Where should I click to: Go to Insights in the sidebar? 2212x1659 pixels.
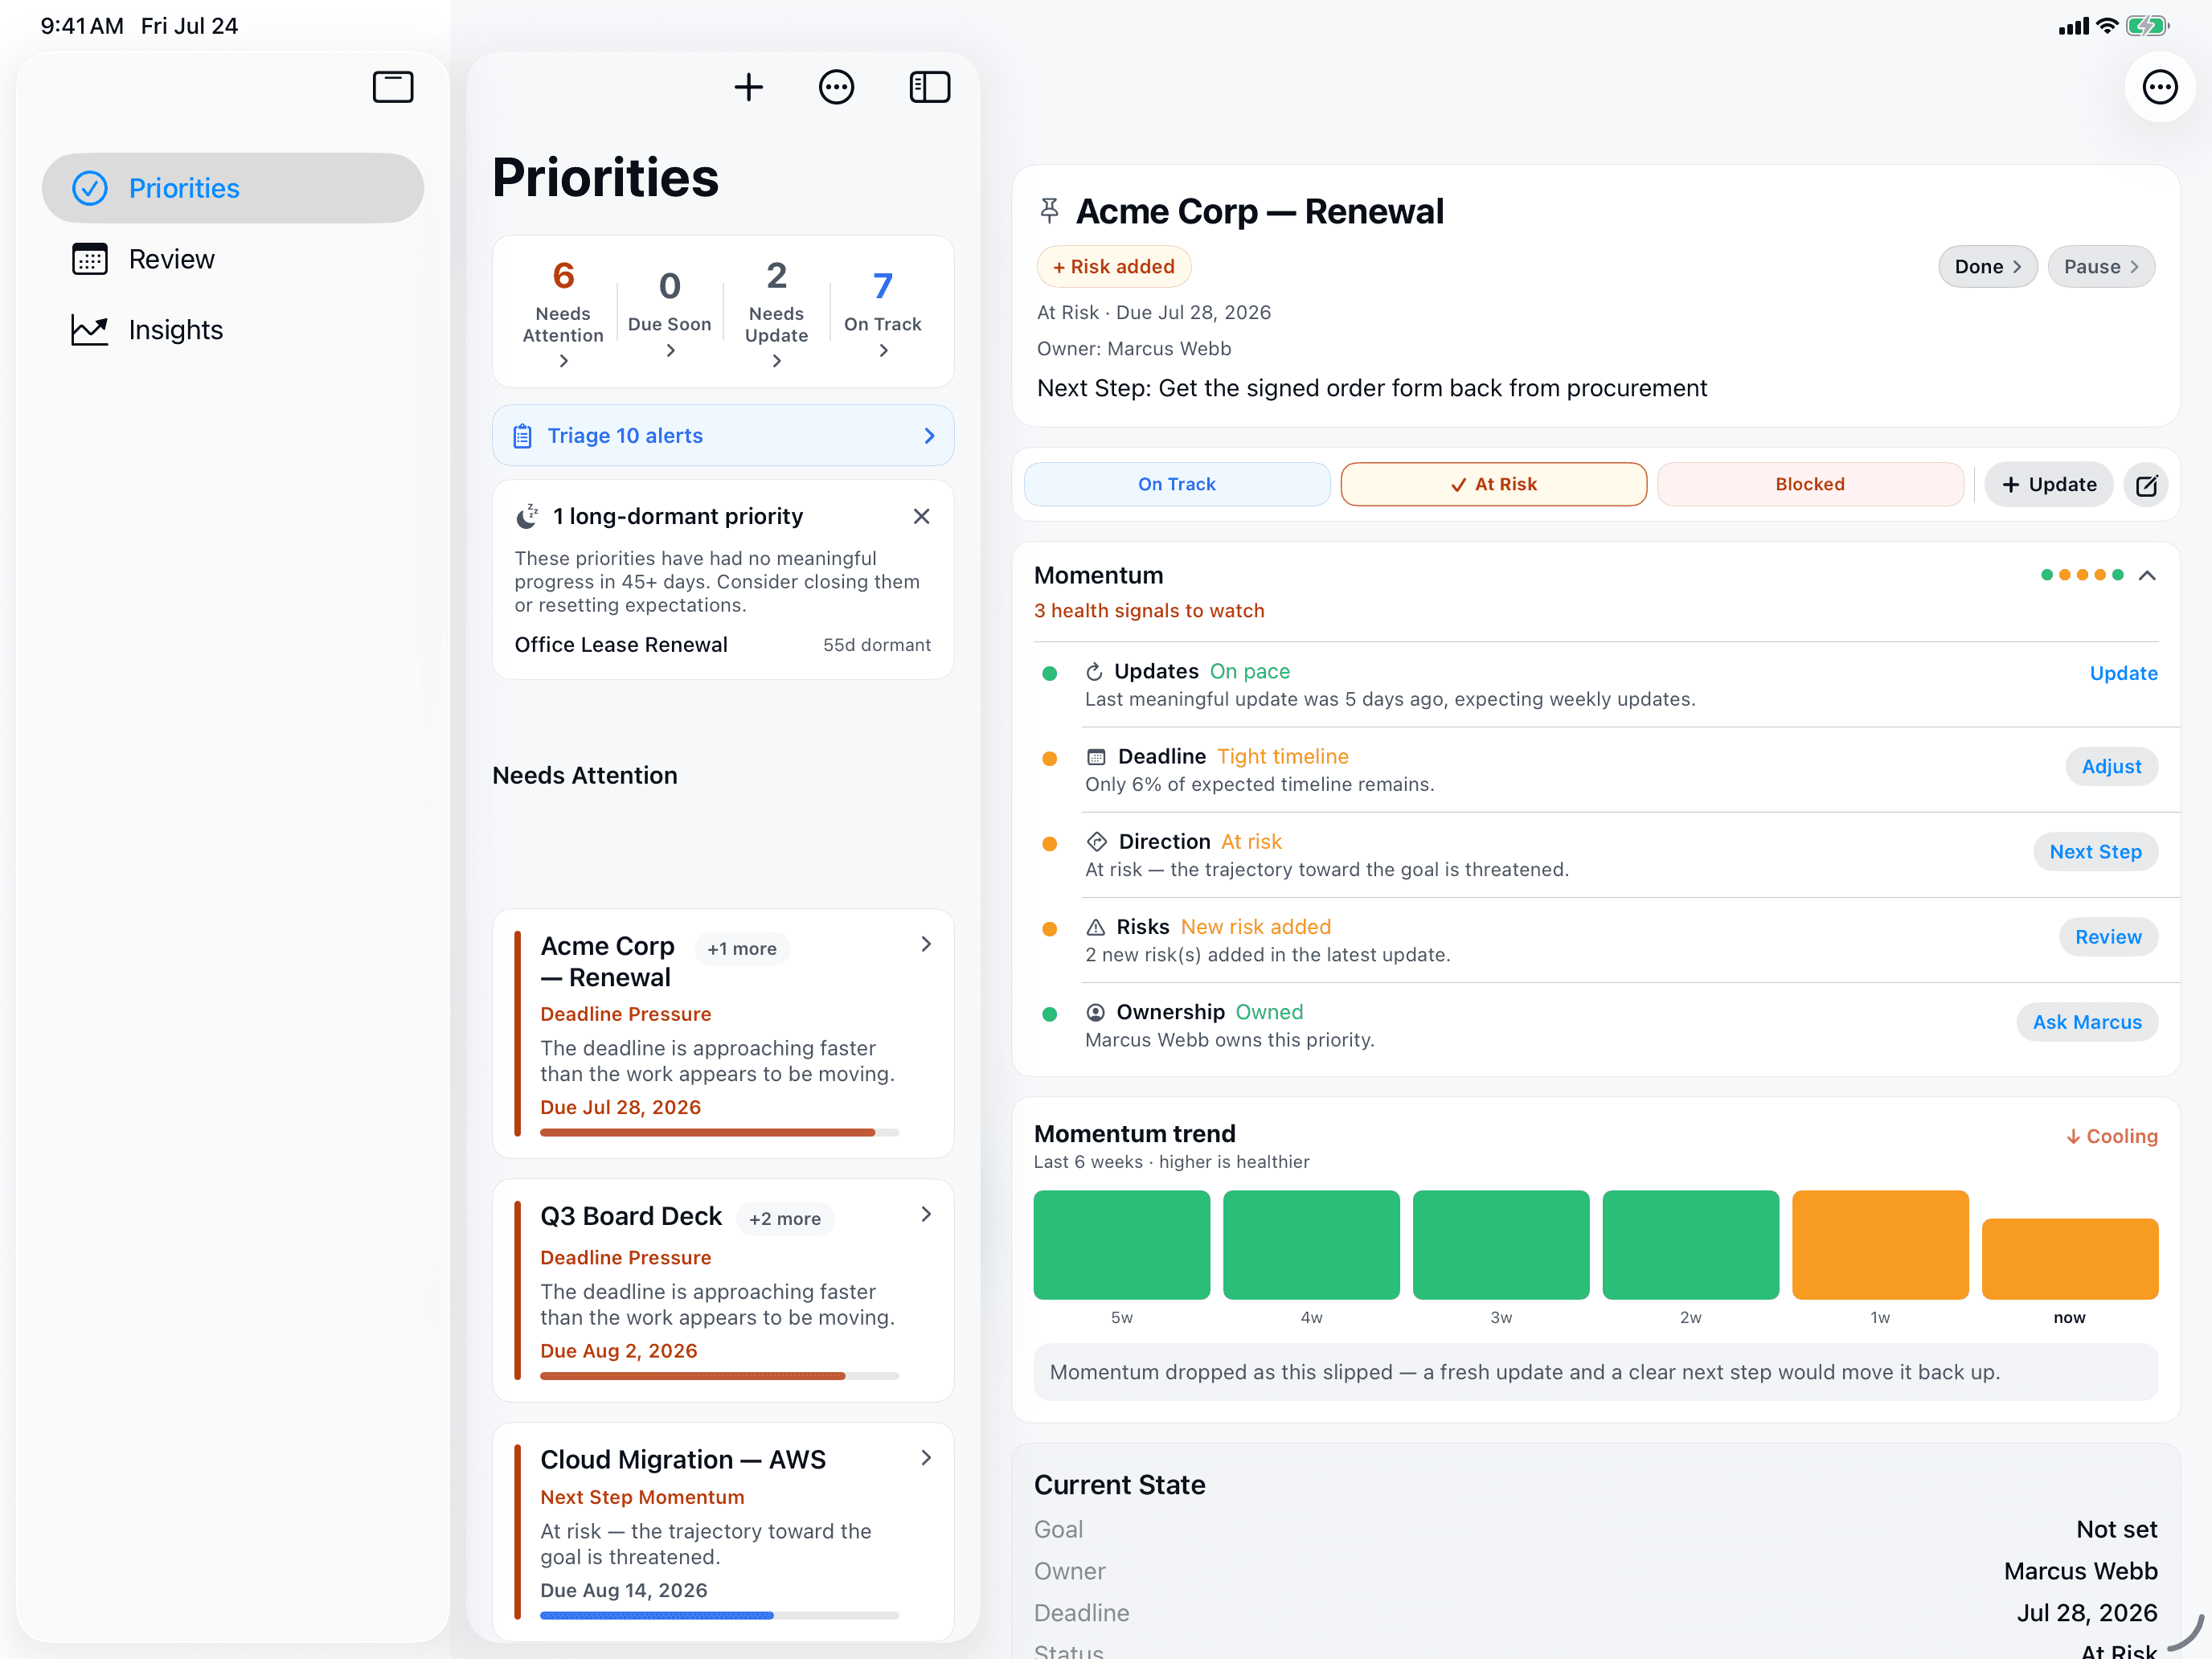coord(233,330)
